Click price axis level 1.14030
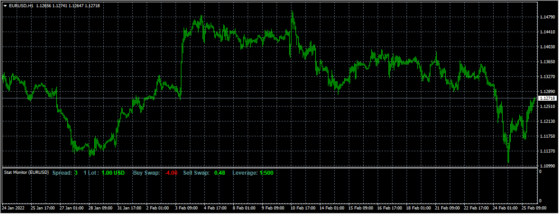The height and width of the screenshot is (214, 559). point(547,47)
